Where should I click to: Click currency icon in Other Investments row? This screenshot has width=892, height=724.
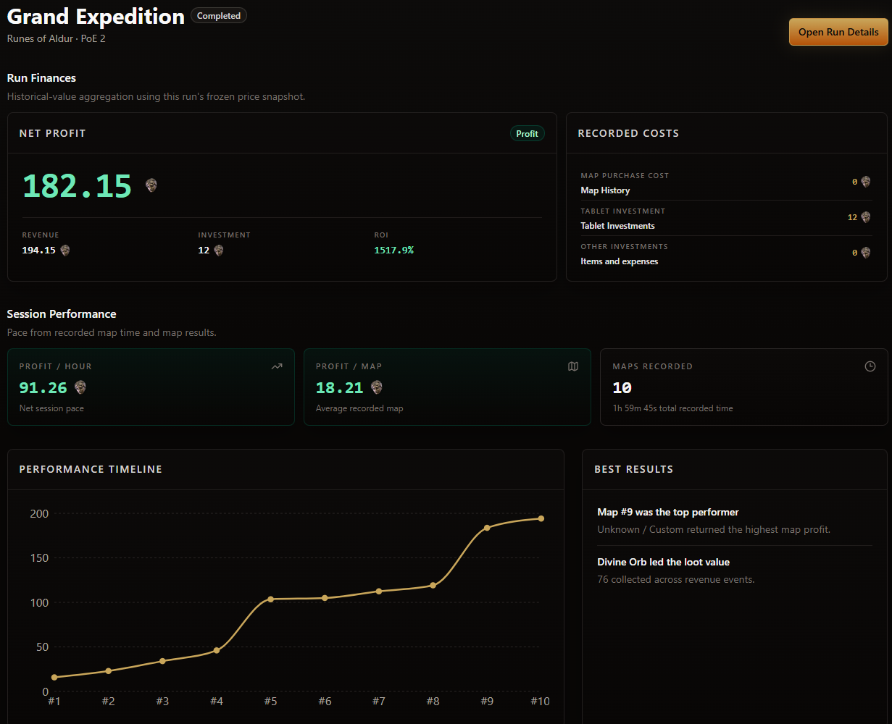pos(865,253)
